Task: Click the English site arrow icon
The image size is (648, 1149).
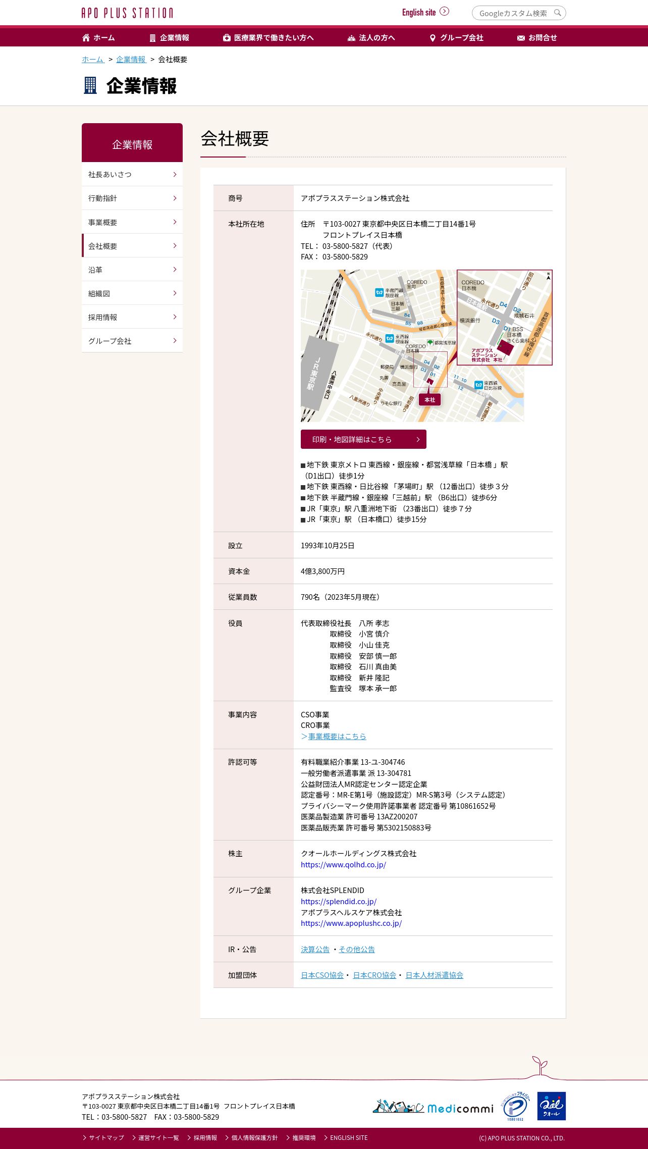Action: [x=444, y=12]
